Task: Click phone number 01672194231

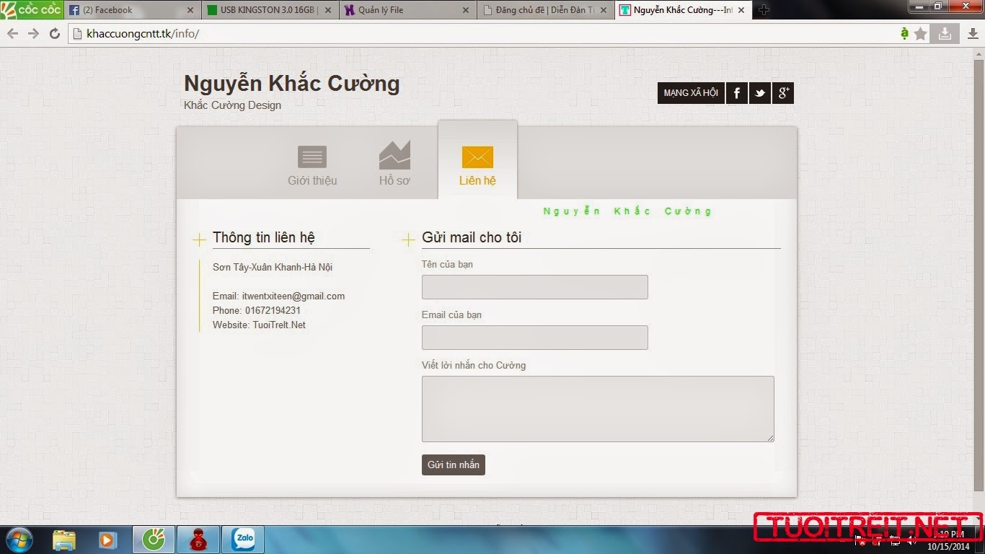Action: pyautogui.click(x=273, y=310)
